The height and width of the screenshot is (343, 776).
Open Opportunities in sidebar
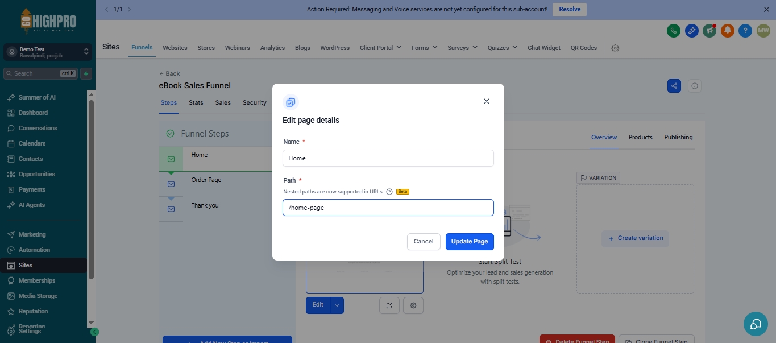click(x=36, y=174)
